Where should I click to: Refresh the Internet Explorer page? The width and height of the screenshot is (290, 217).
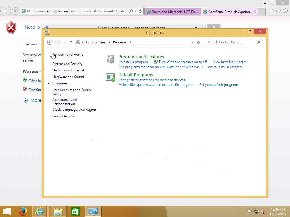(x=140, y=11)
